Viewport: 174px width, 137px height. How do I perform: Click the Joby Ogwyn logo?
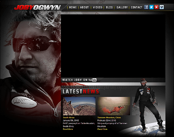[x=37, y=7]
